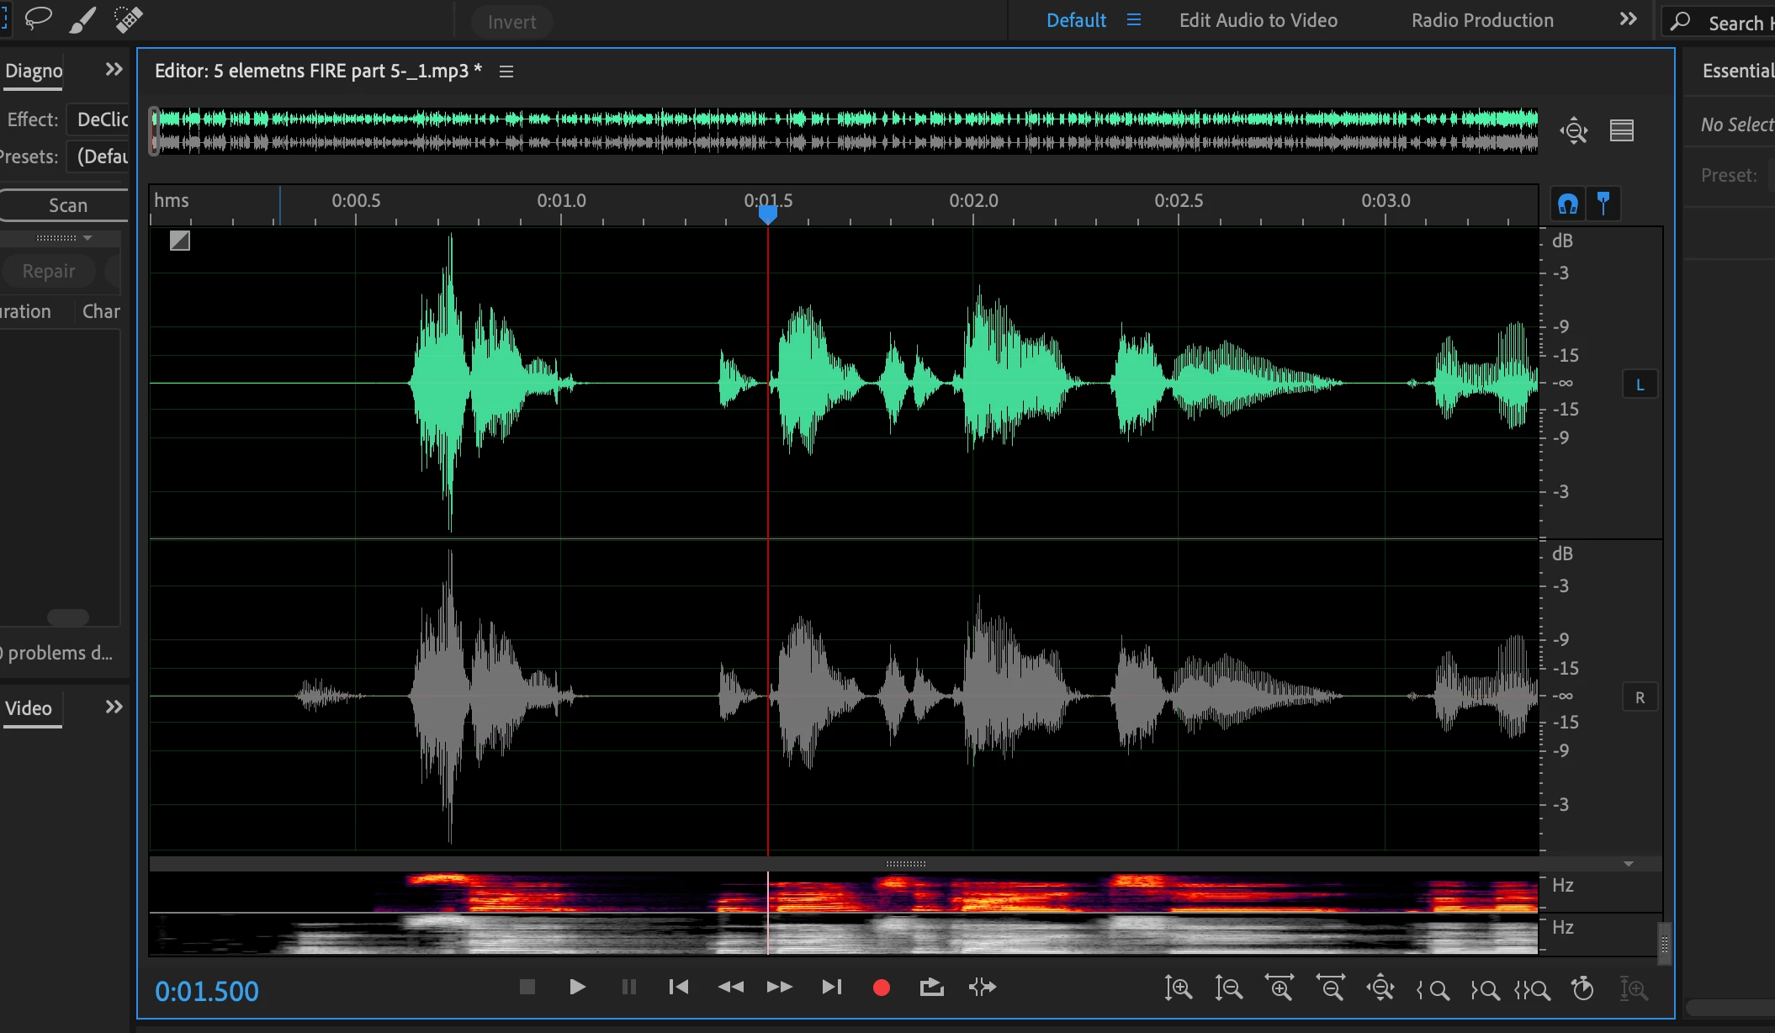This screenshot has width=1775, height=1033.
Task: Click Zoom Out Full icon
Action: [x=1380, y=988]
